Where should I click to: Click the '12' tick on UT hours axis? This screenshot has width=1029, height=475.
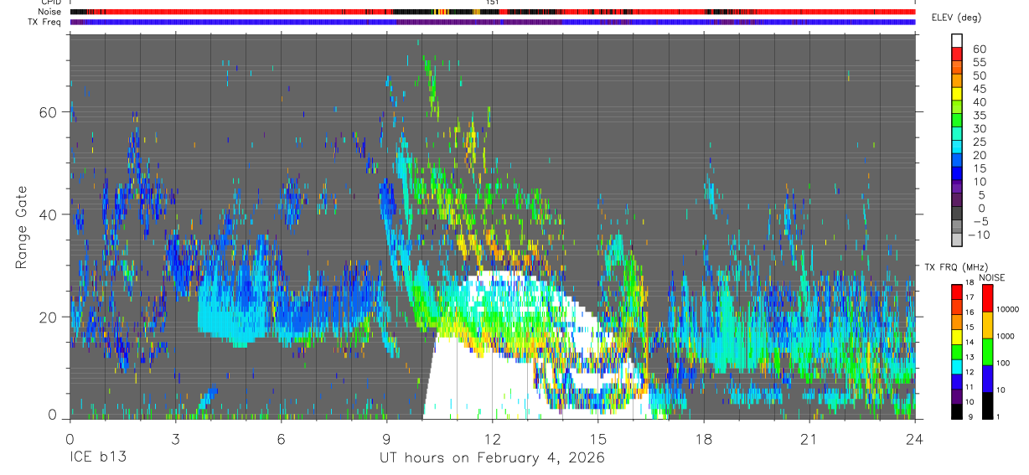coord(493,439)
